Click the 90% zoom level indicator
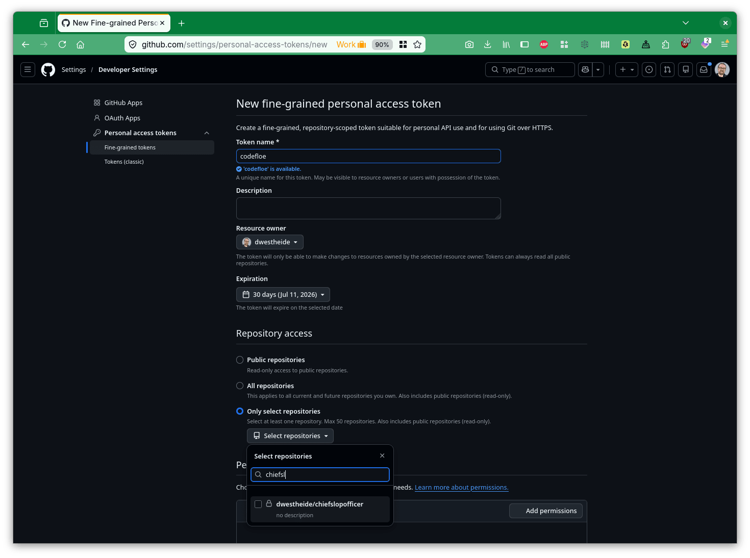The image size is (750, 558). click(382, 44)
